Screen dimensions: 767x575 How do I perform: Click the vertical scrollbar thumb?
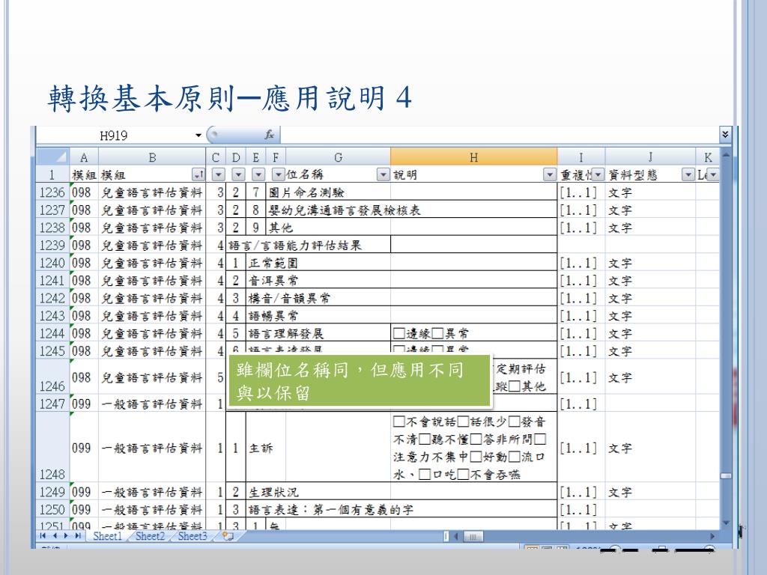click(x=726, y=475)
